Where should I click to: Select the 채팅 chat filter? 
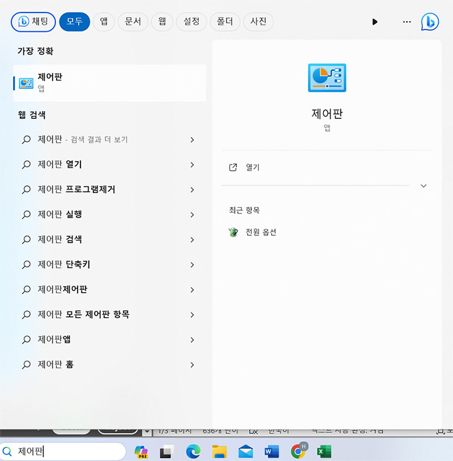(33, 22)
